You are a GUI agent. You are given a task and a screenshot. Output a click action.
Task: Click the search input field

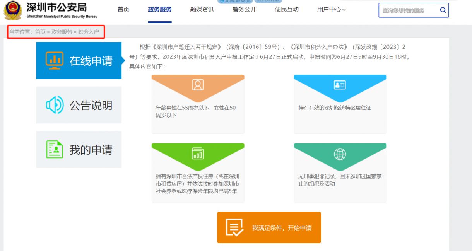[406, 10]
